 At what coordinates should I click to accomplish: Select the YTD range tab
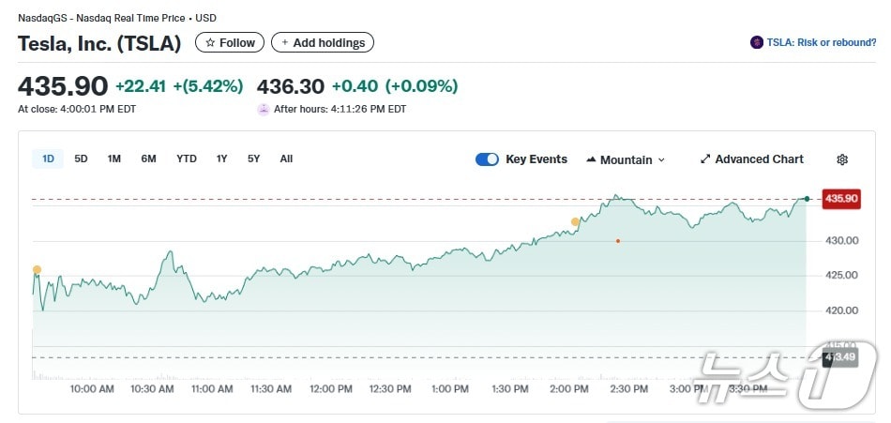tap(187, 159)
